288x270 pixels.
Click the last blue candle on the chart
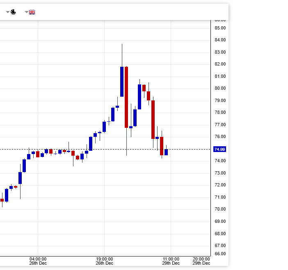(166, 152)
